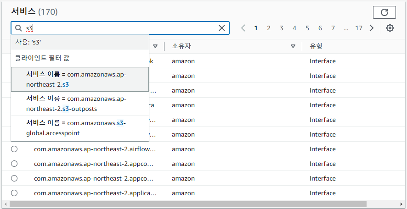
Task: Click the 클라이언트 필터 값 label
Action: tap(42, 58)
